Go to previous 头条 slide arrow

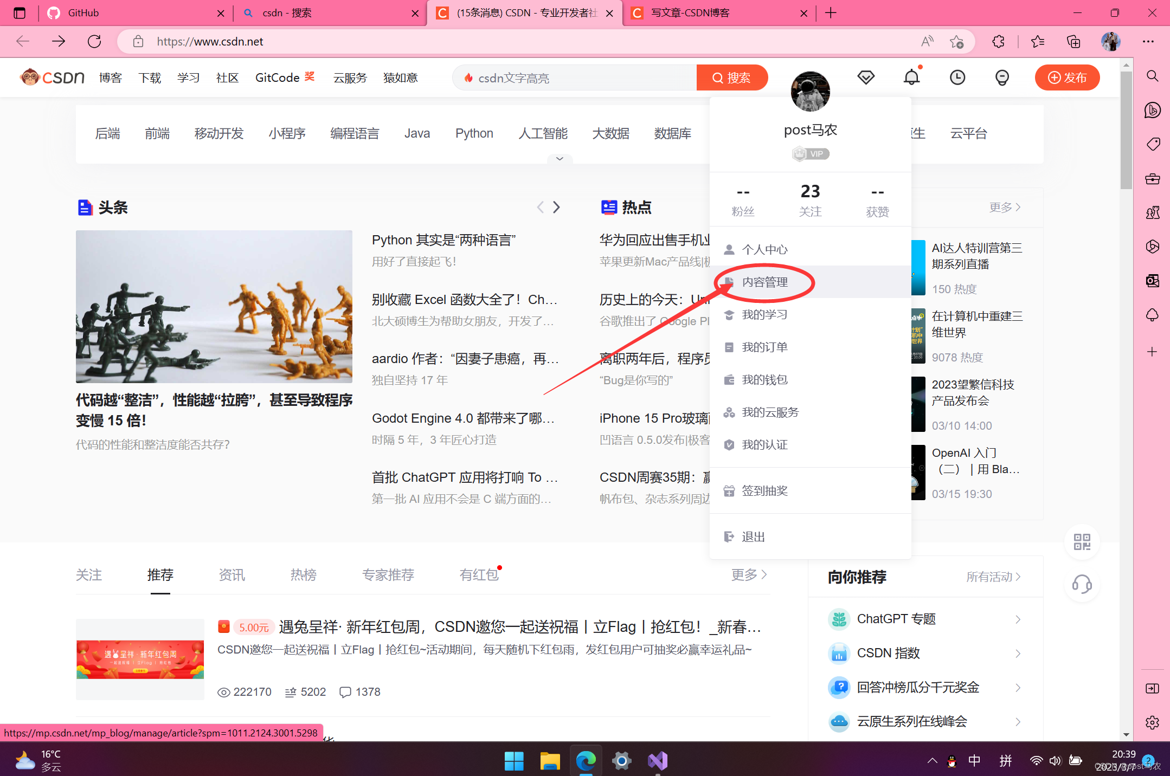coord(540,207)
